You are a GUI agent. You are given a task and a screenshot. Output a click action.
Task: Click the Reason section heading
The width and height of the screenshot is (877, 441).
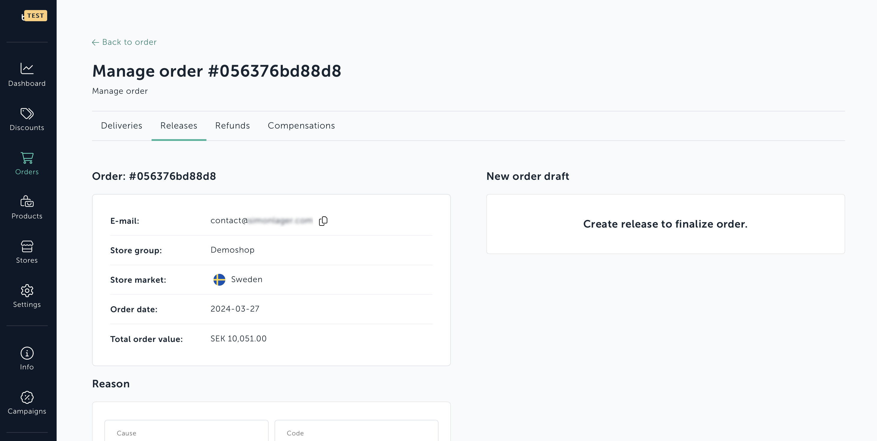pos(111,384)
